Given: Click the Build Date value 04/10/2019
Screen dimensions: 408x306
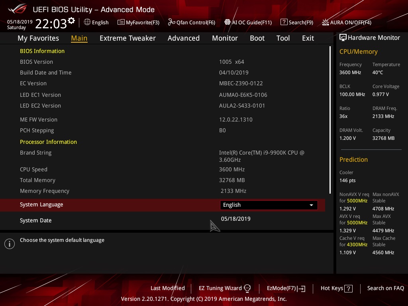Looking at the screenshot, I should pyautogui.click(x=233, y=73).
